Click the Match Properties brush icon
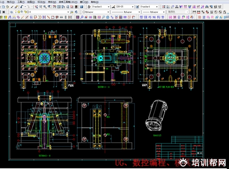Image resolution: width=229 pixels, height=169 pixels. pos(17,7)
